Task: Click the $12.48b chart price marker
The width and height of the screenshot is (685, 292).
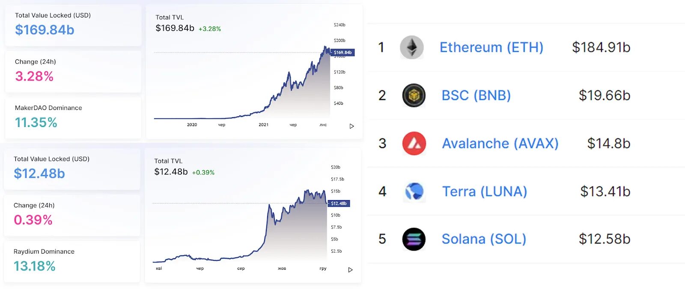Action: point(339,204)
